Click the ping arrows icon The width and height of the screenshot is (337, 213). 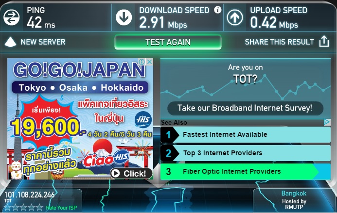[x=11, y=17]
